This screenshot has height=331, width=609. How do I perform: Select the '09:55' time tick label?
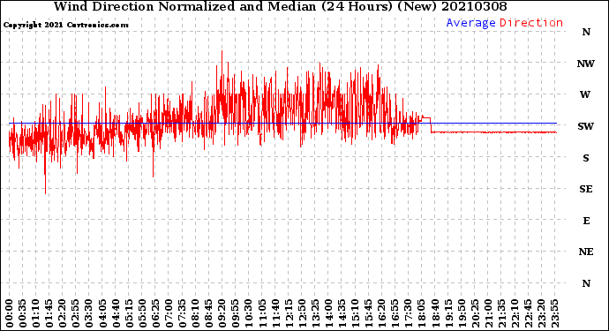[235, 313]
